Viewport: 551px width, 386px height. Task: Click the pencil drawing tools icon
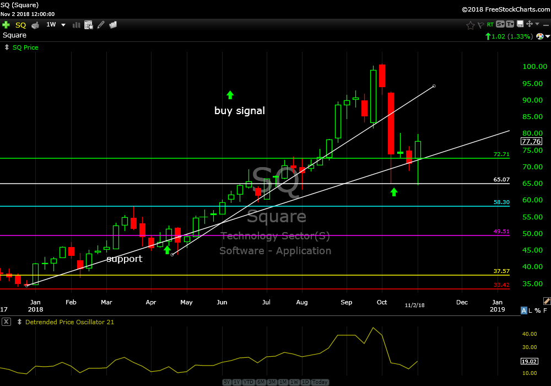pyautogui.click(x=101, y=25)
